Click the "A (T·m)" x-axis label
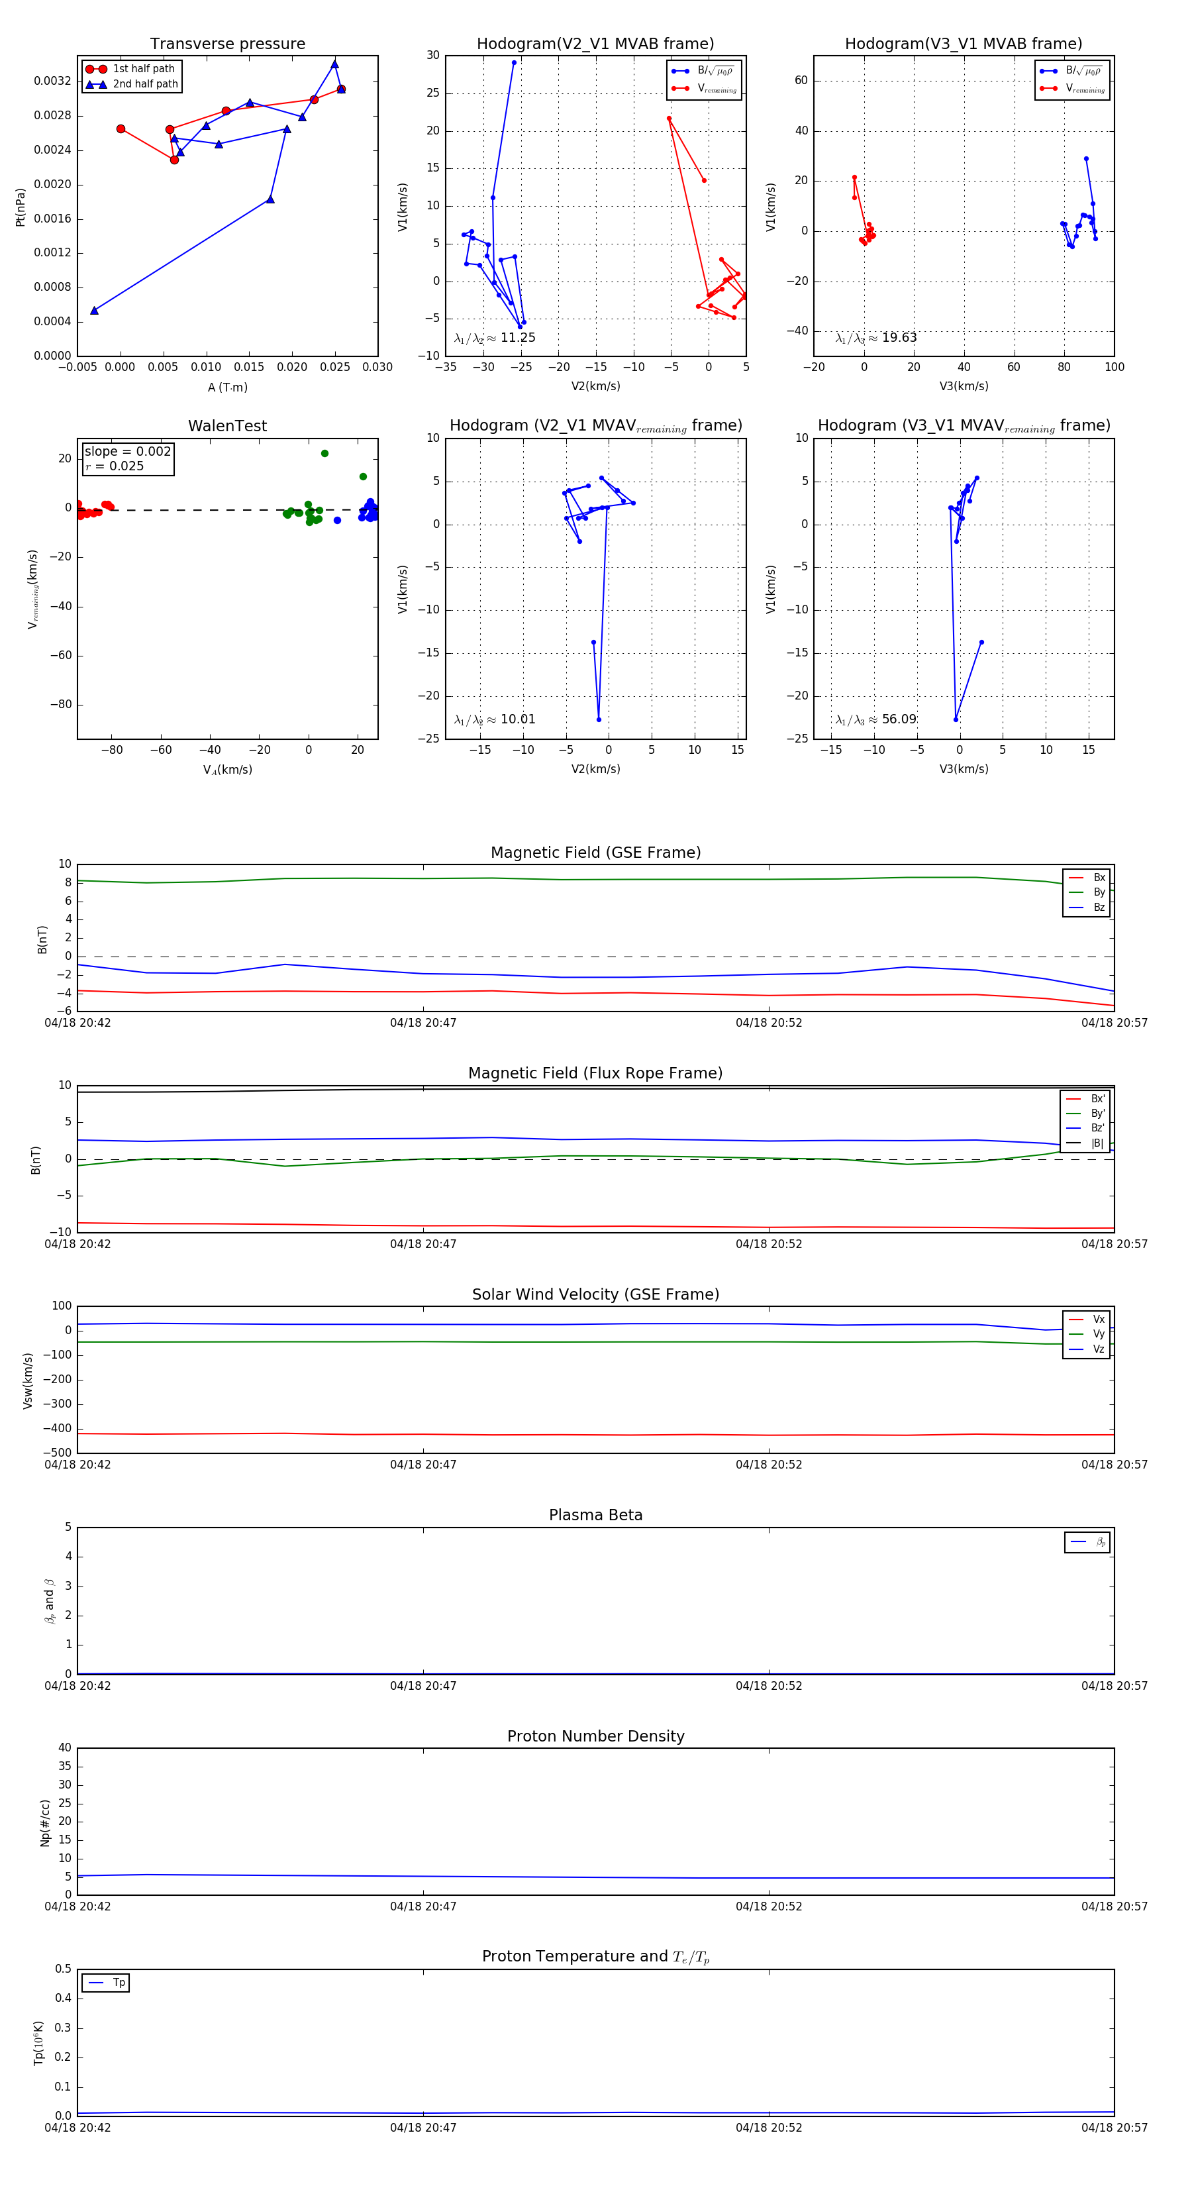 click(227, 387)
